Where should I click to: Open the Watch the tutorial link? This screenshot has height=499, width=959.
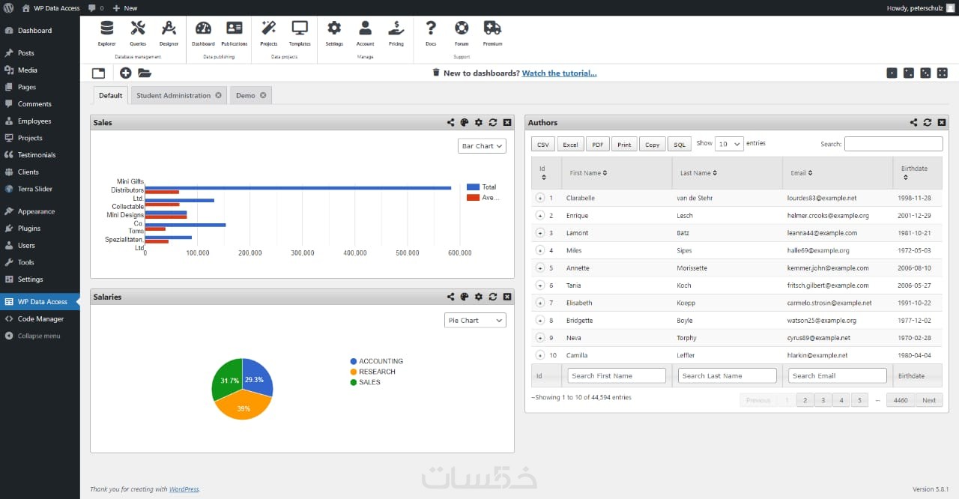pyautogui.click(x=559, y=73)
